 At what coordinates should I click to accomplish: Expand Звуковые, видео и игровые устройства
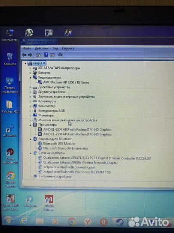pyautogui.click(x=31, y=97)
